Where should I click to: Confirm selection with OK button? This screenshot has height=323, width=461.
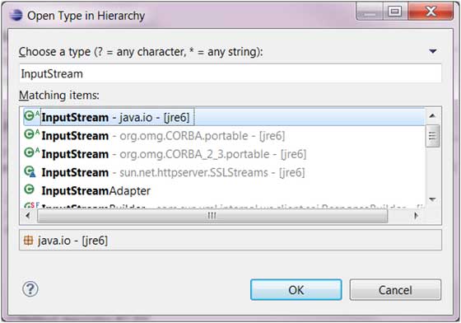click(296, 290)
